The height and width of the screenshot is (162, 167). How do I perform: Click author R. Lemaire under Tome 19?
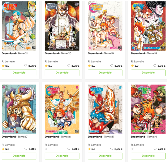tap(94, 61)
